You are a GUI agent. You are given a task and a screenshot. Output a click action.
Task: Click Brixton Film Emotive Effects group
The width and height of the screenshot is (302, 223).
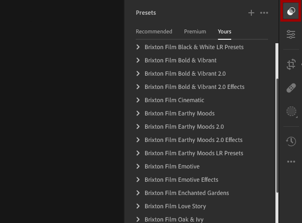tap(181, 180)
